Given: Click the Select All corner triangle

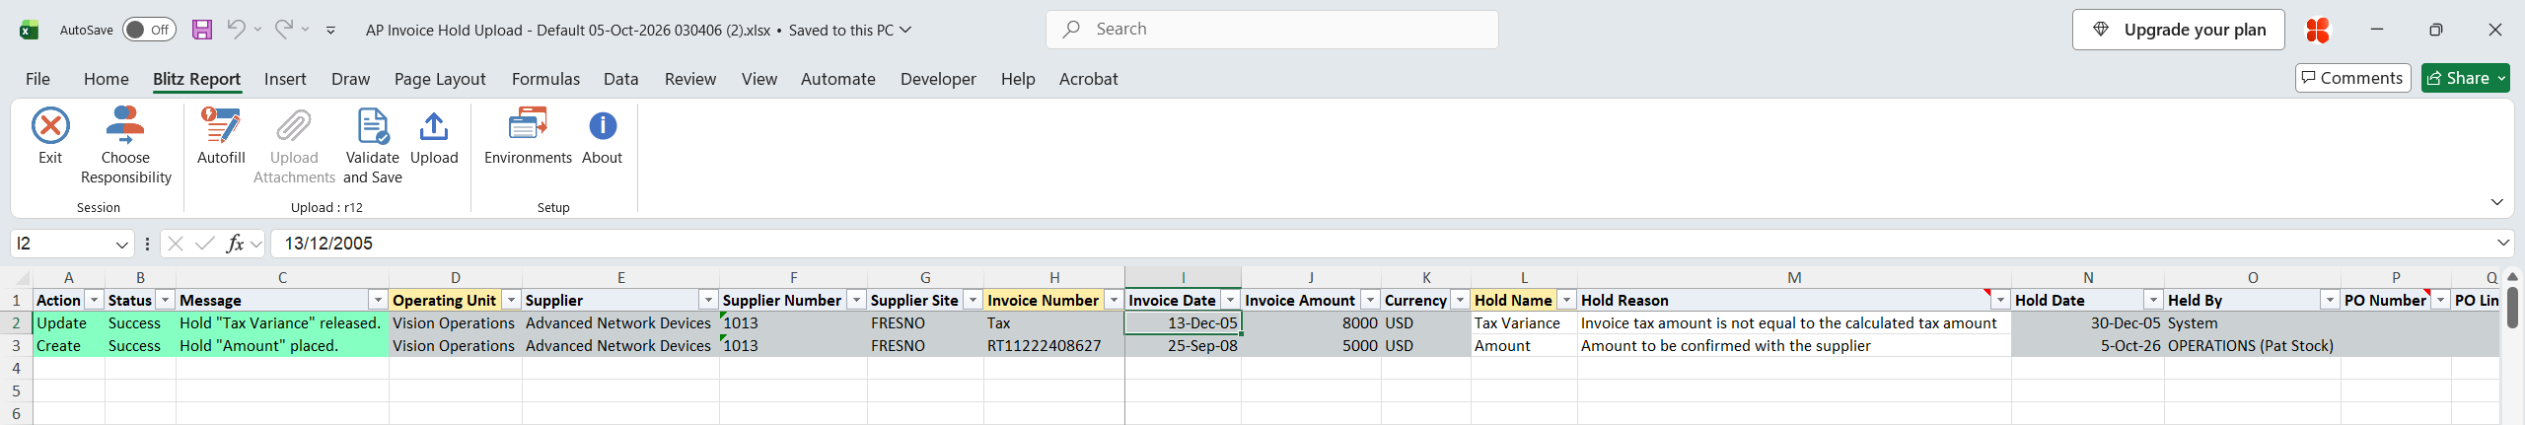Looking at the screenshot, I should click(x=23, y=278).
